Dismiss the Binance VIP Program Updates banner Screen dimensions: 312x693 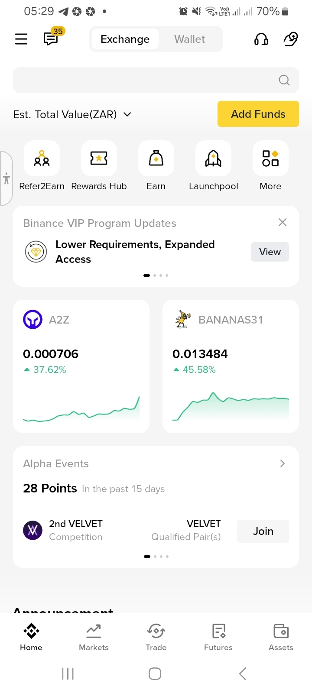(283, 222)
